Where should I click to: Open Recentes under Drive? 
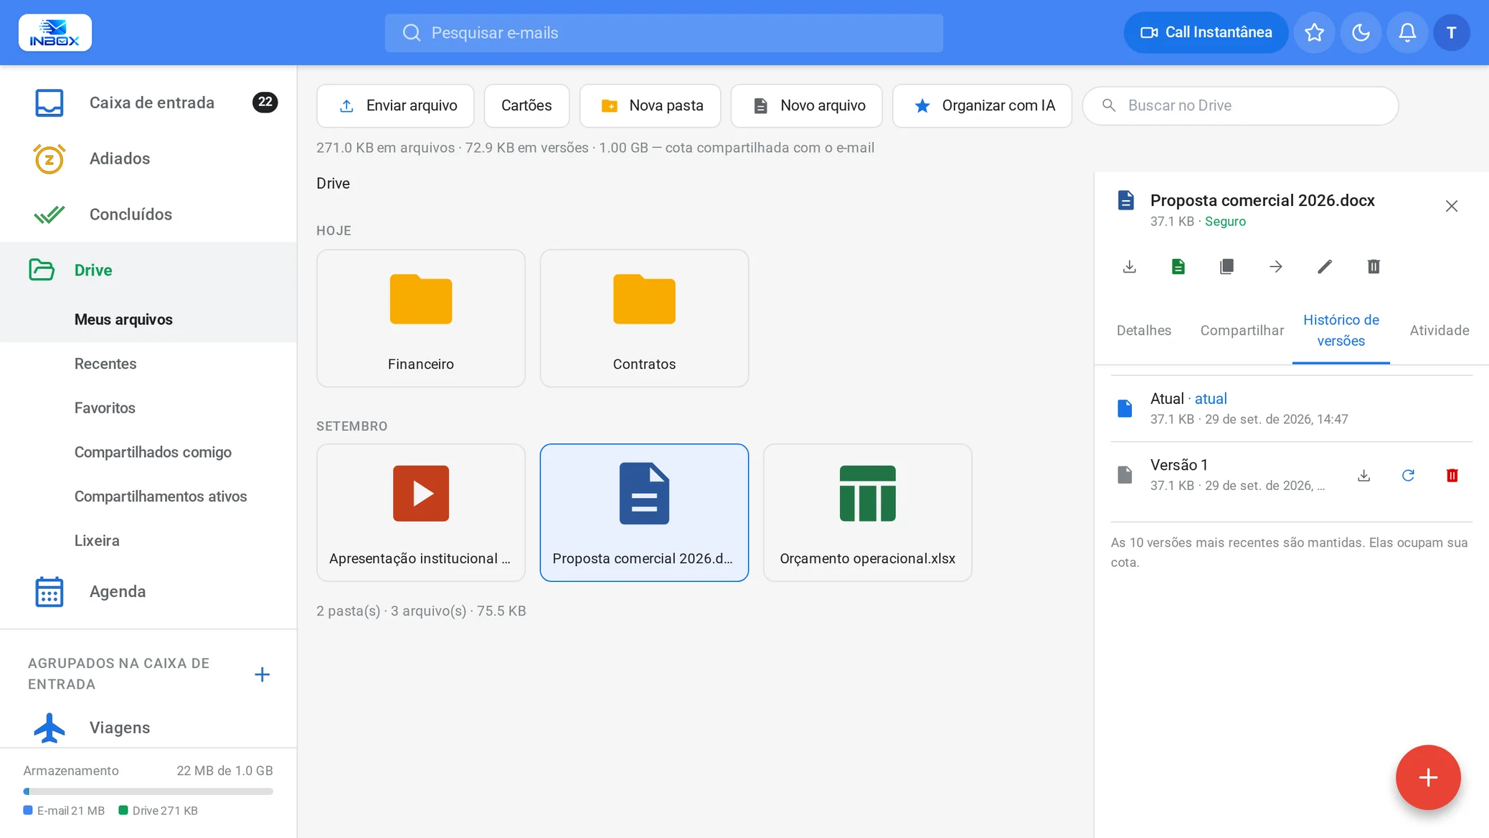(x=148, y=364)
